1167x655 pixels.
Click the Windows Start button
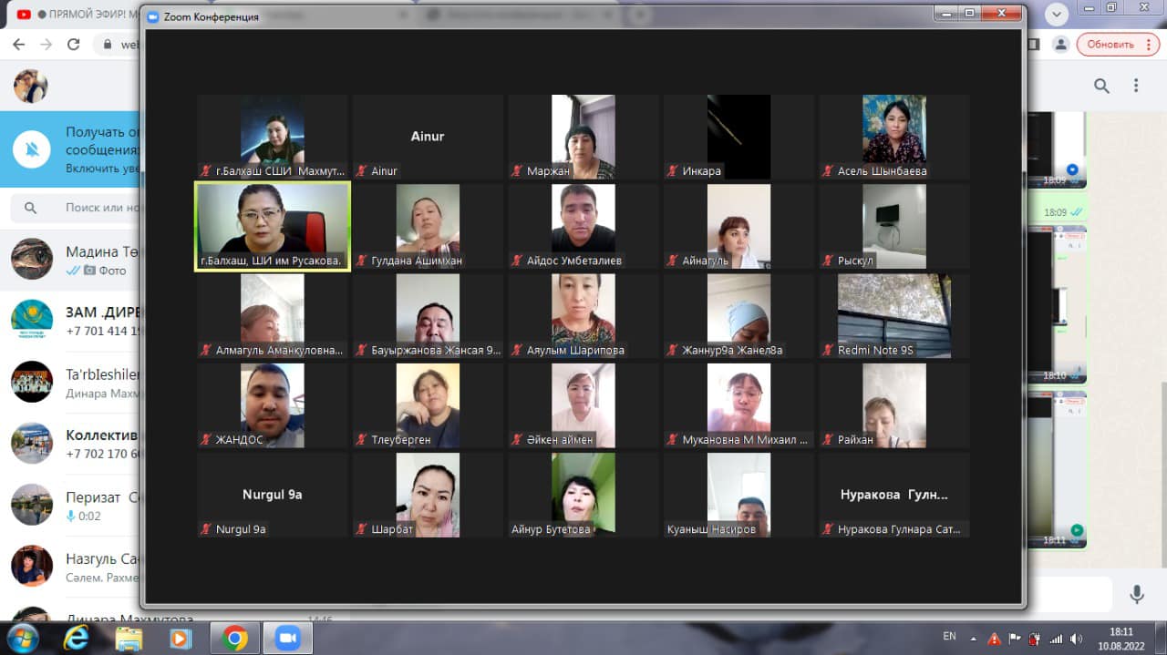tap(22, 638)
